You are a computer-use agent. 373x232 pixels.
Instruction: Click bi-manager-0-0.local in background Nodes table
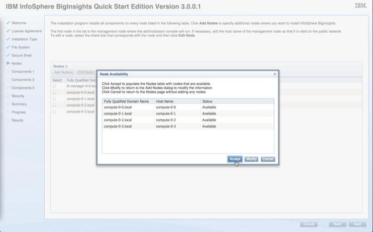[x=82, y=86]
